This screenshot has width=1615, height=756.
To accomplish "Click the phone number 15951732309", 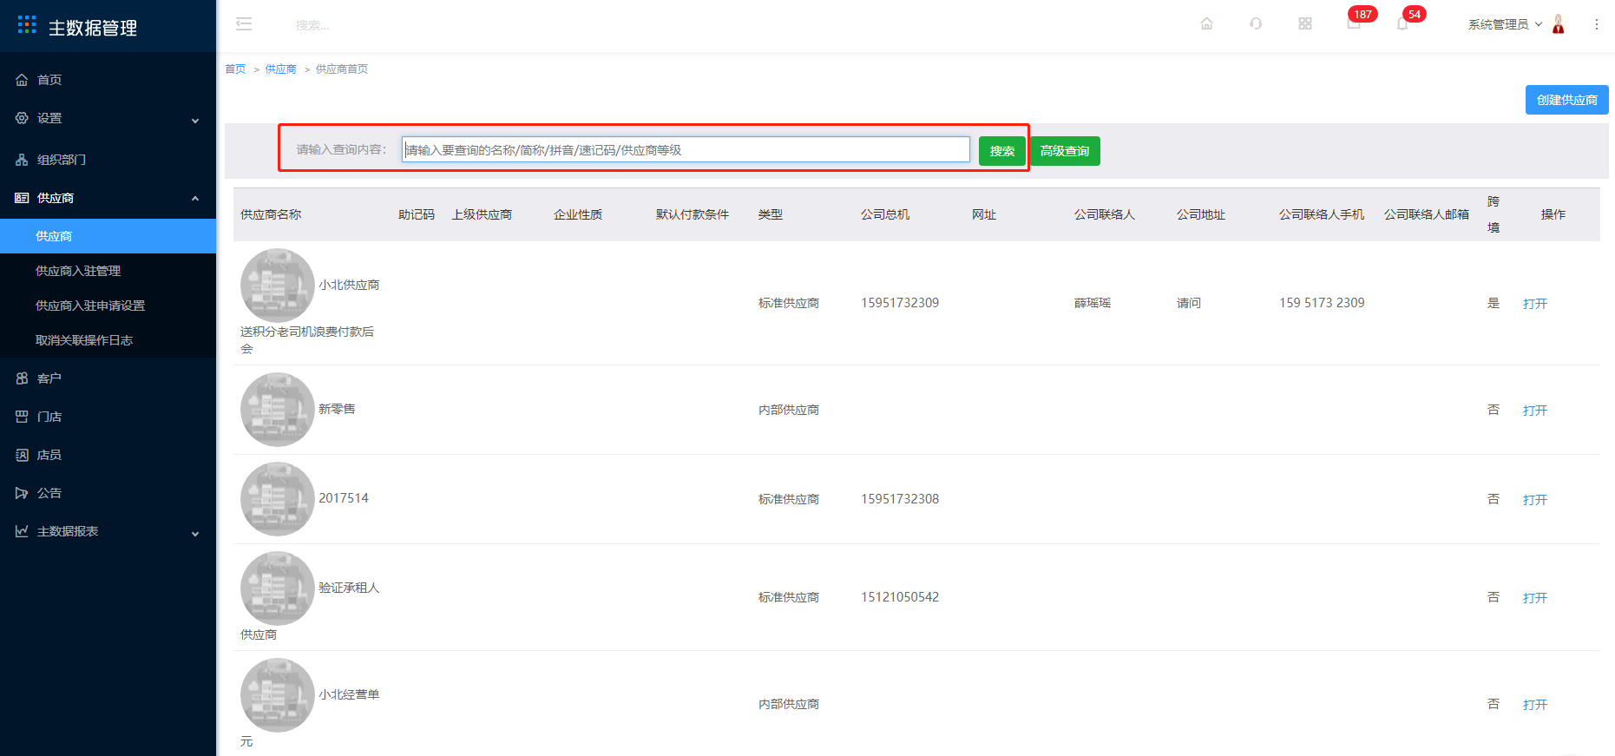I will pyautogui.click(x=900, y=303).
